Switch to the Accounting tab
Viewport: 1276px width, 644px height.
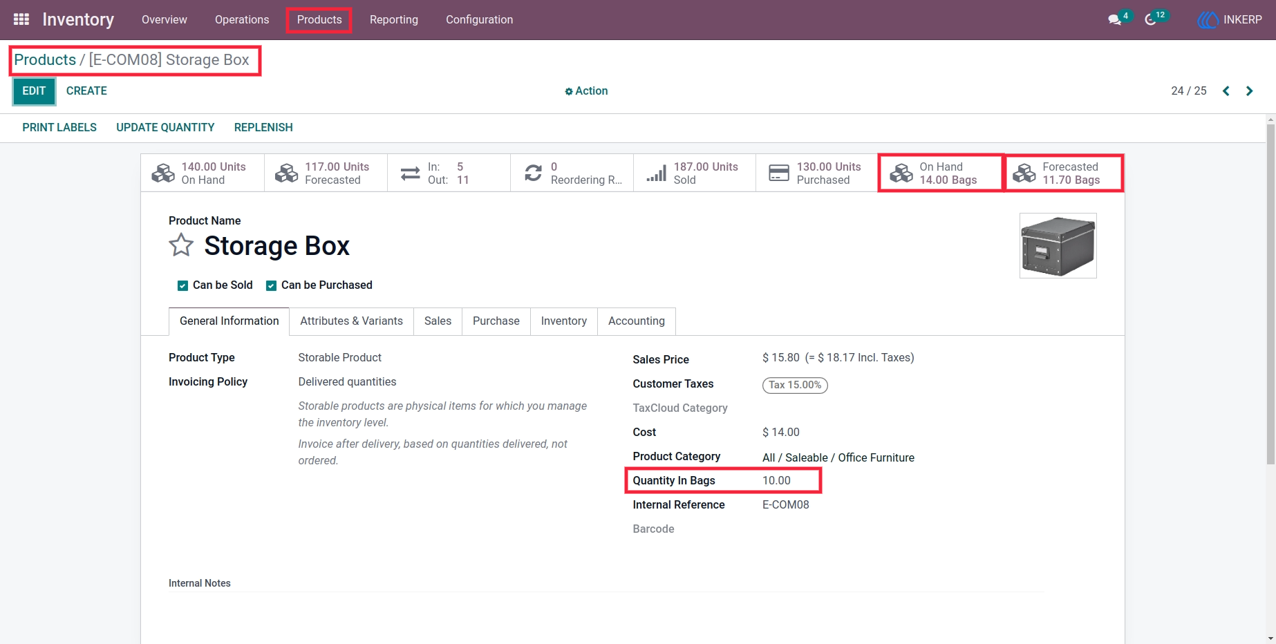[x=637, y=321]
